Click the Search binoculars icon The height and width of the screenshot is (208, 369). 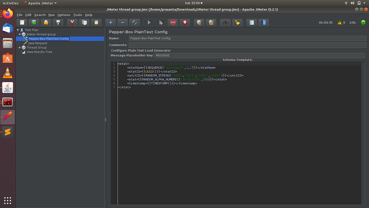pyautogui.click(x=226, y=22)
